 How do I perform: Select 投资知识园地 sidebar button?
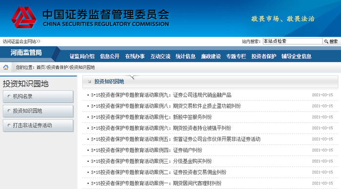(x=38, y=111)
